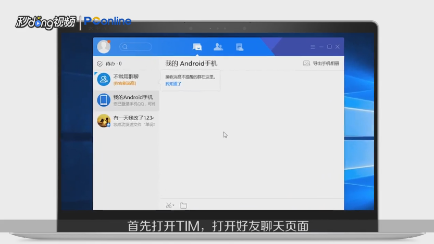Click the 接收消息不提醒的群在这里 tooltip text
434x244 pixels.
coord(191,77)
